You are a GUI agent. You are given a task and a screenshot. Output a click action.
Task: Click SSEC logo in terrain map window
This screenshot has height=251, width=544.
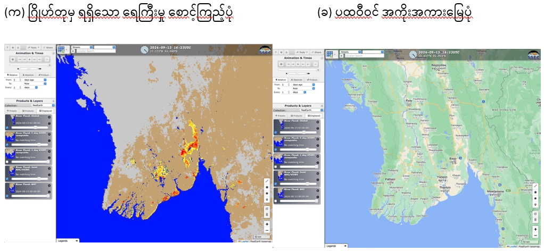pyautogui.click(x=533, y=55)
